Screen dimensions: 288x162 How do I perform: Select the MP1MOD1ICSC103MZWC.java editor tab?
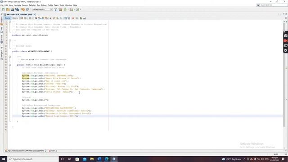[x=19, y=14]
